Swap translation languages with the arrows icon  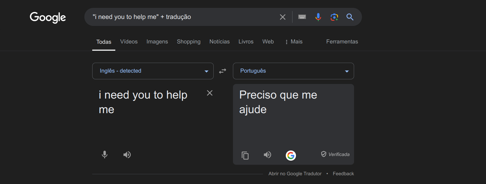[222, 71]
